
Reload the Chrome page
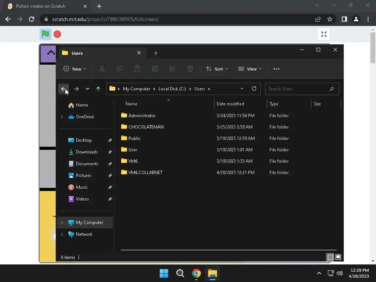pyautogui.click(x=32, y=19)
